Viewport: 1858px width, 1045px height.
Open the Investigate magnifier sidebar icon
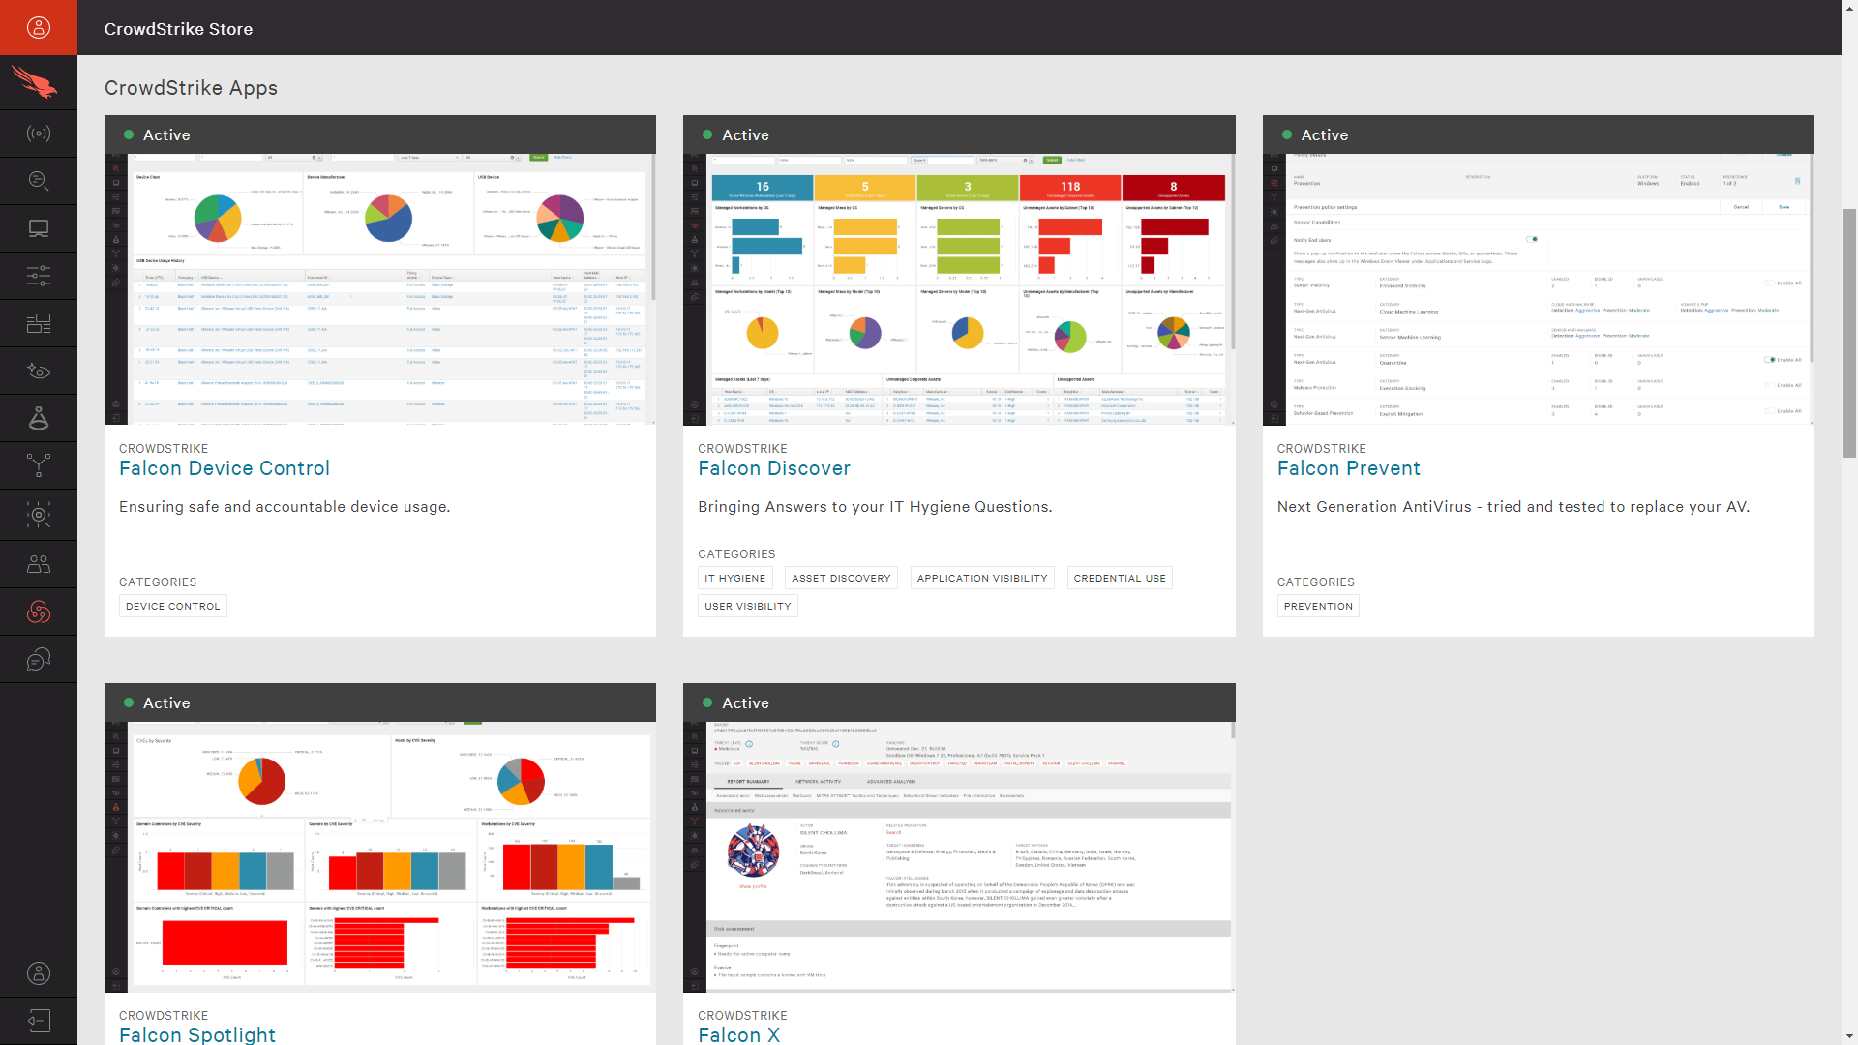(39, 181)
